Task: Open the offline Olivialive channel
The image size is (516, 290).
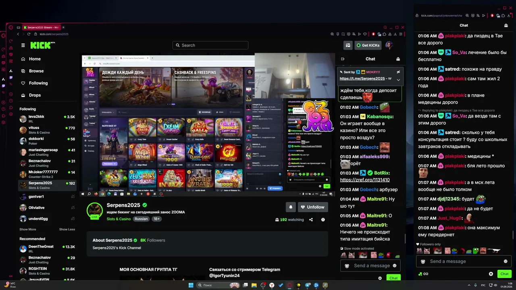Action: [48, 208]
